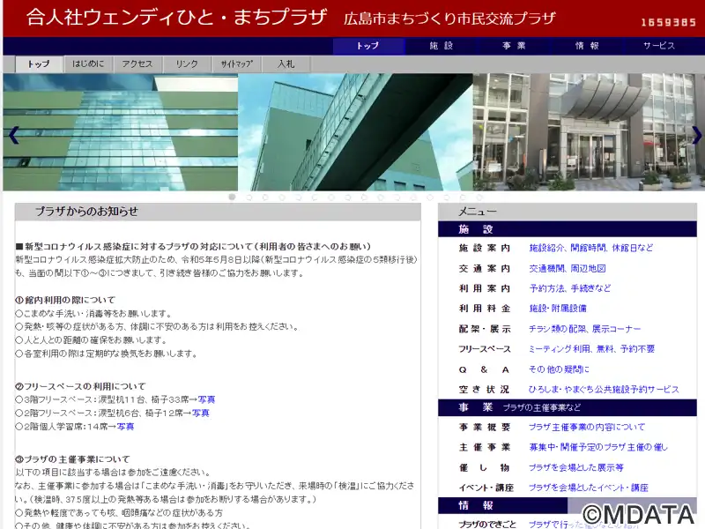Open the 施設・附属設備 fees link
Image resolution: width=705 pixels, height=529 pixels.
(x=558, y=309)
